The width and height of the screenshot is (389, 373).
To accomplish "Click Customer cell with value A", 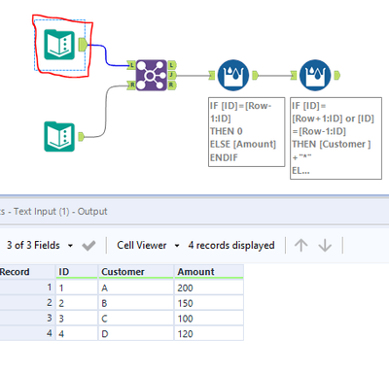I will (x=135, y=288).
